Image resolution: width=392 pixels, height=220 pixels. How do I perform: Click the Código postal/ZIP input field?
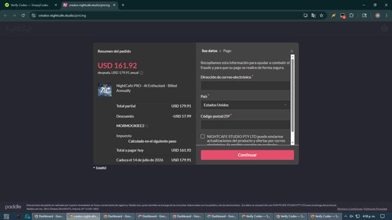click(245, 125)
